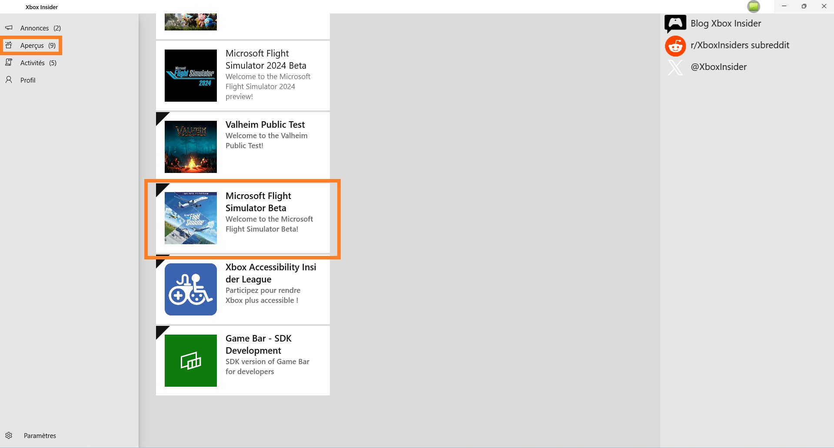Click the Reddit logo icon
Screen dimensions: 834x448
point(675,46)
